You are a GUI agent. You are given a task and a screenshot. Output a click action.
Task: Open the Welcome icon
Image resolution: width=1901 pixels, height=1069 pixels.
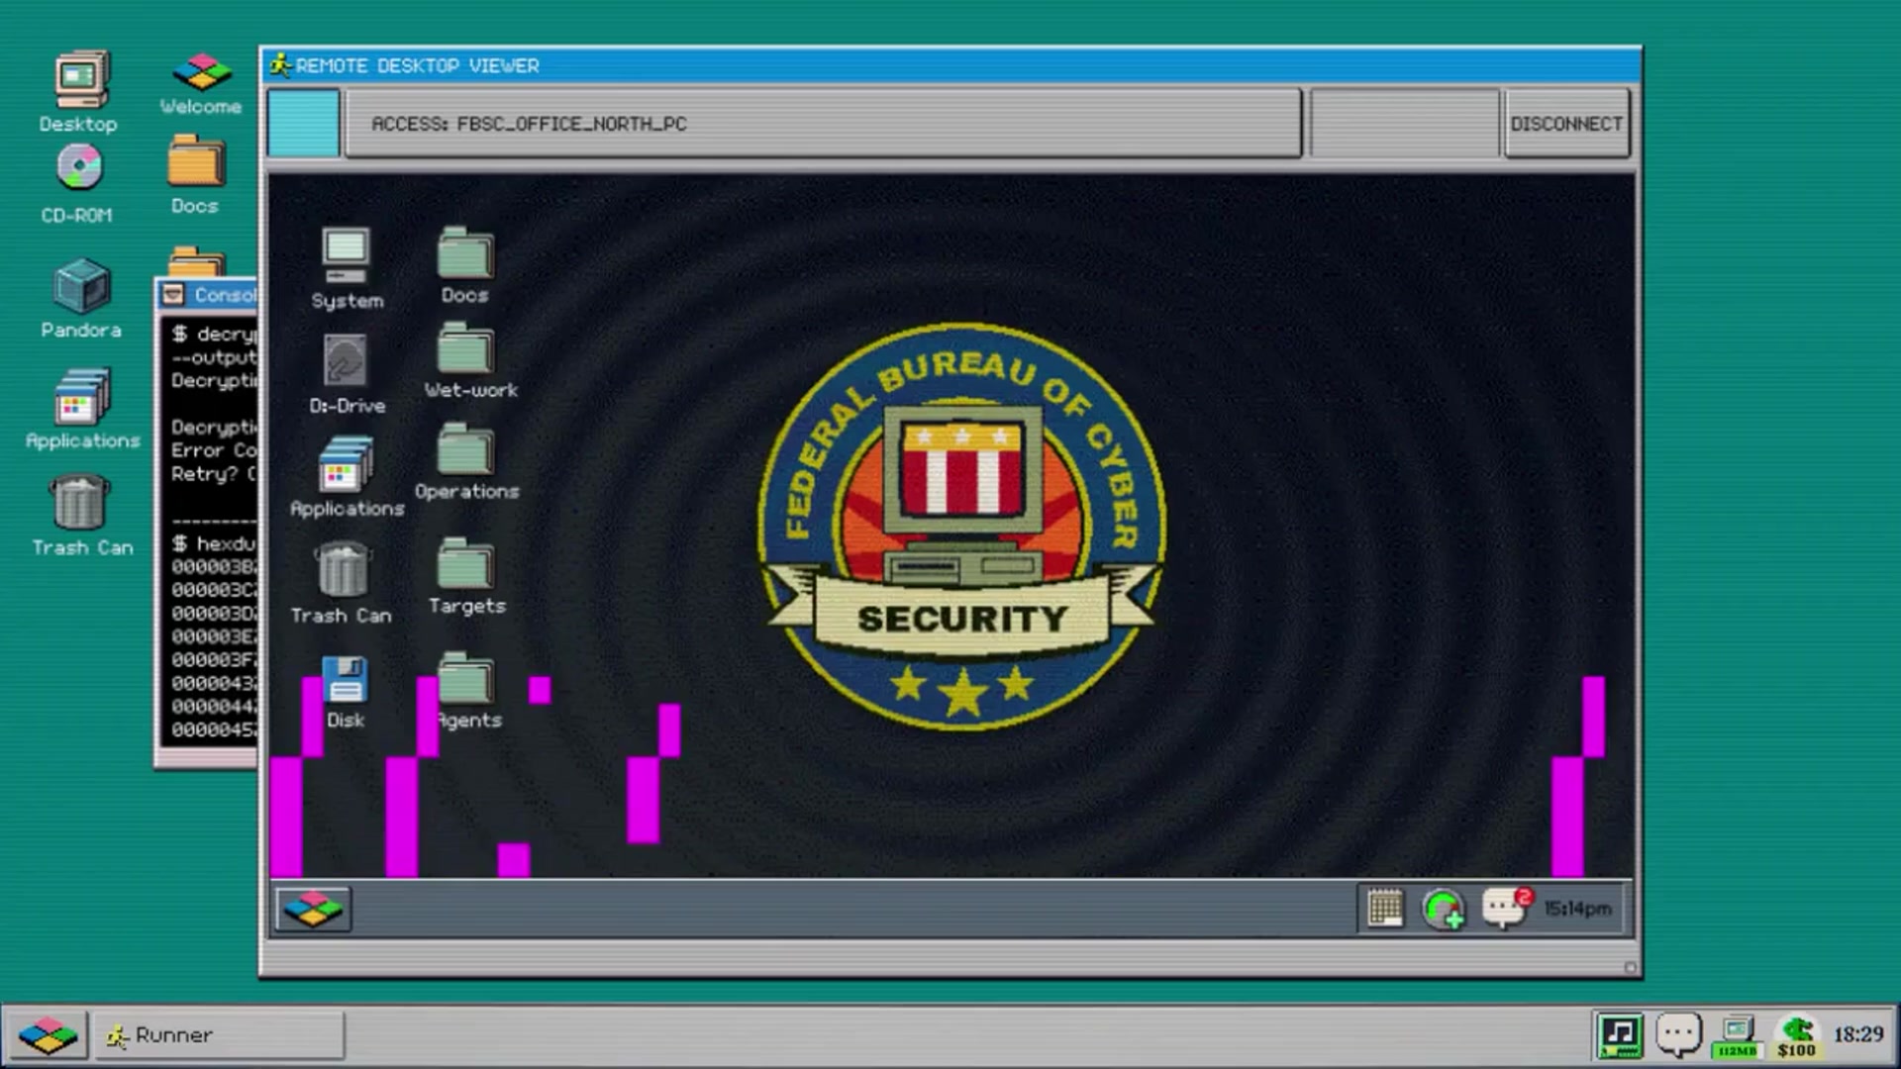(201, 83)
